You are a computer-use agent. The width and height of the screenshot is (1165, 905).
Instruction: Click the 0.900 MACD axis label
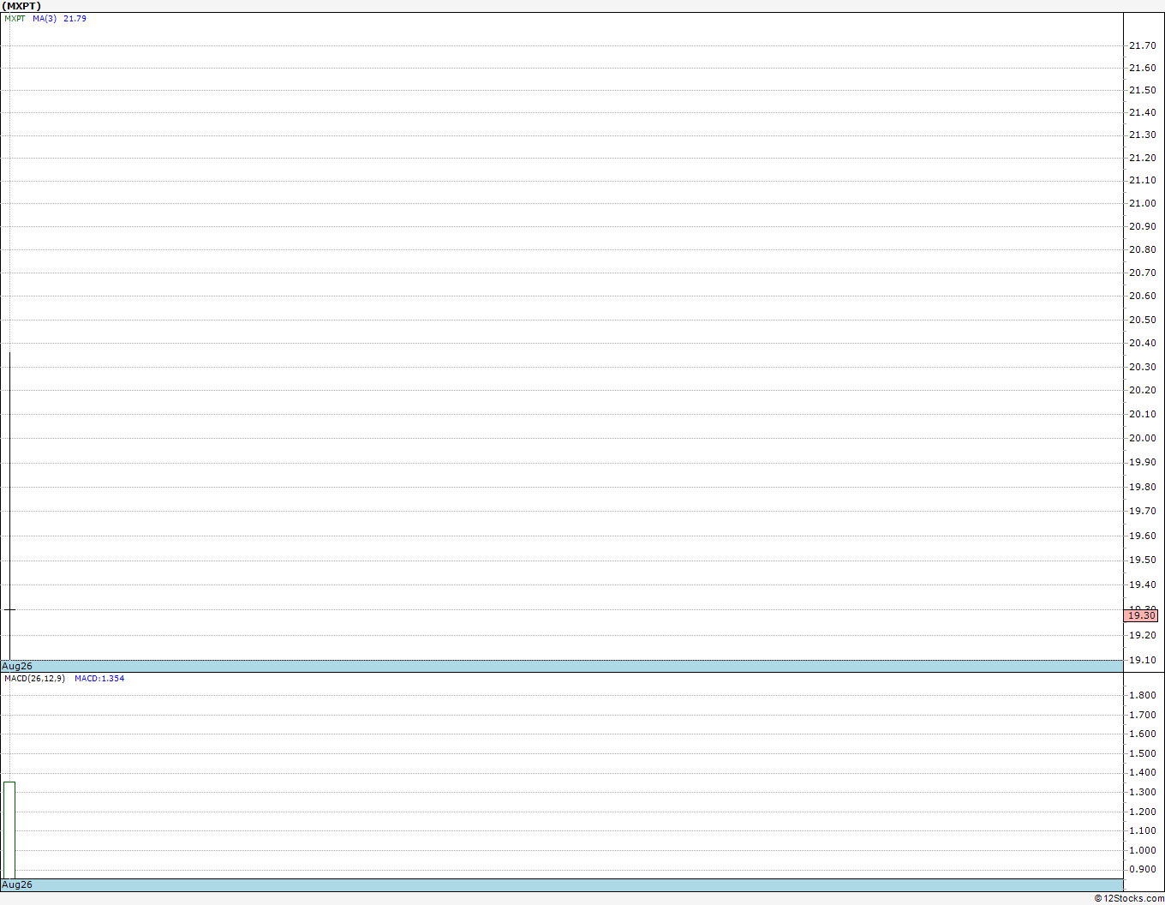coord(1142,869)
